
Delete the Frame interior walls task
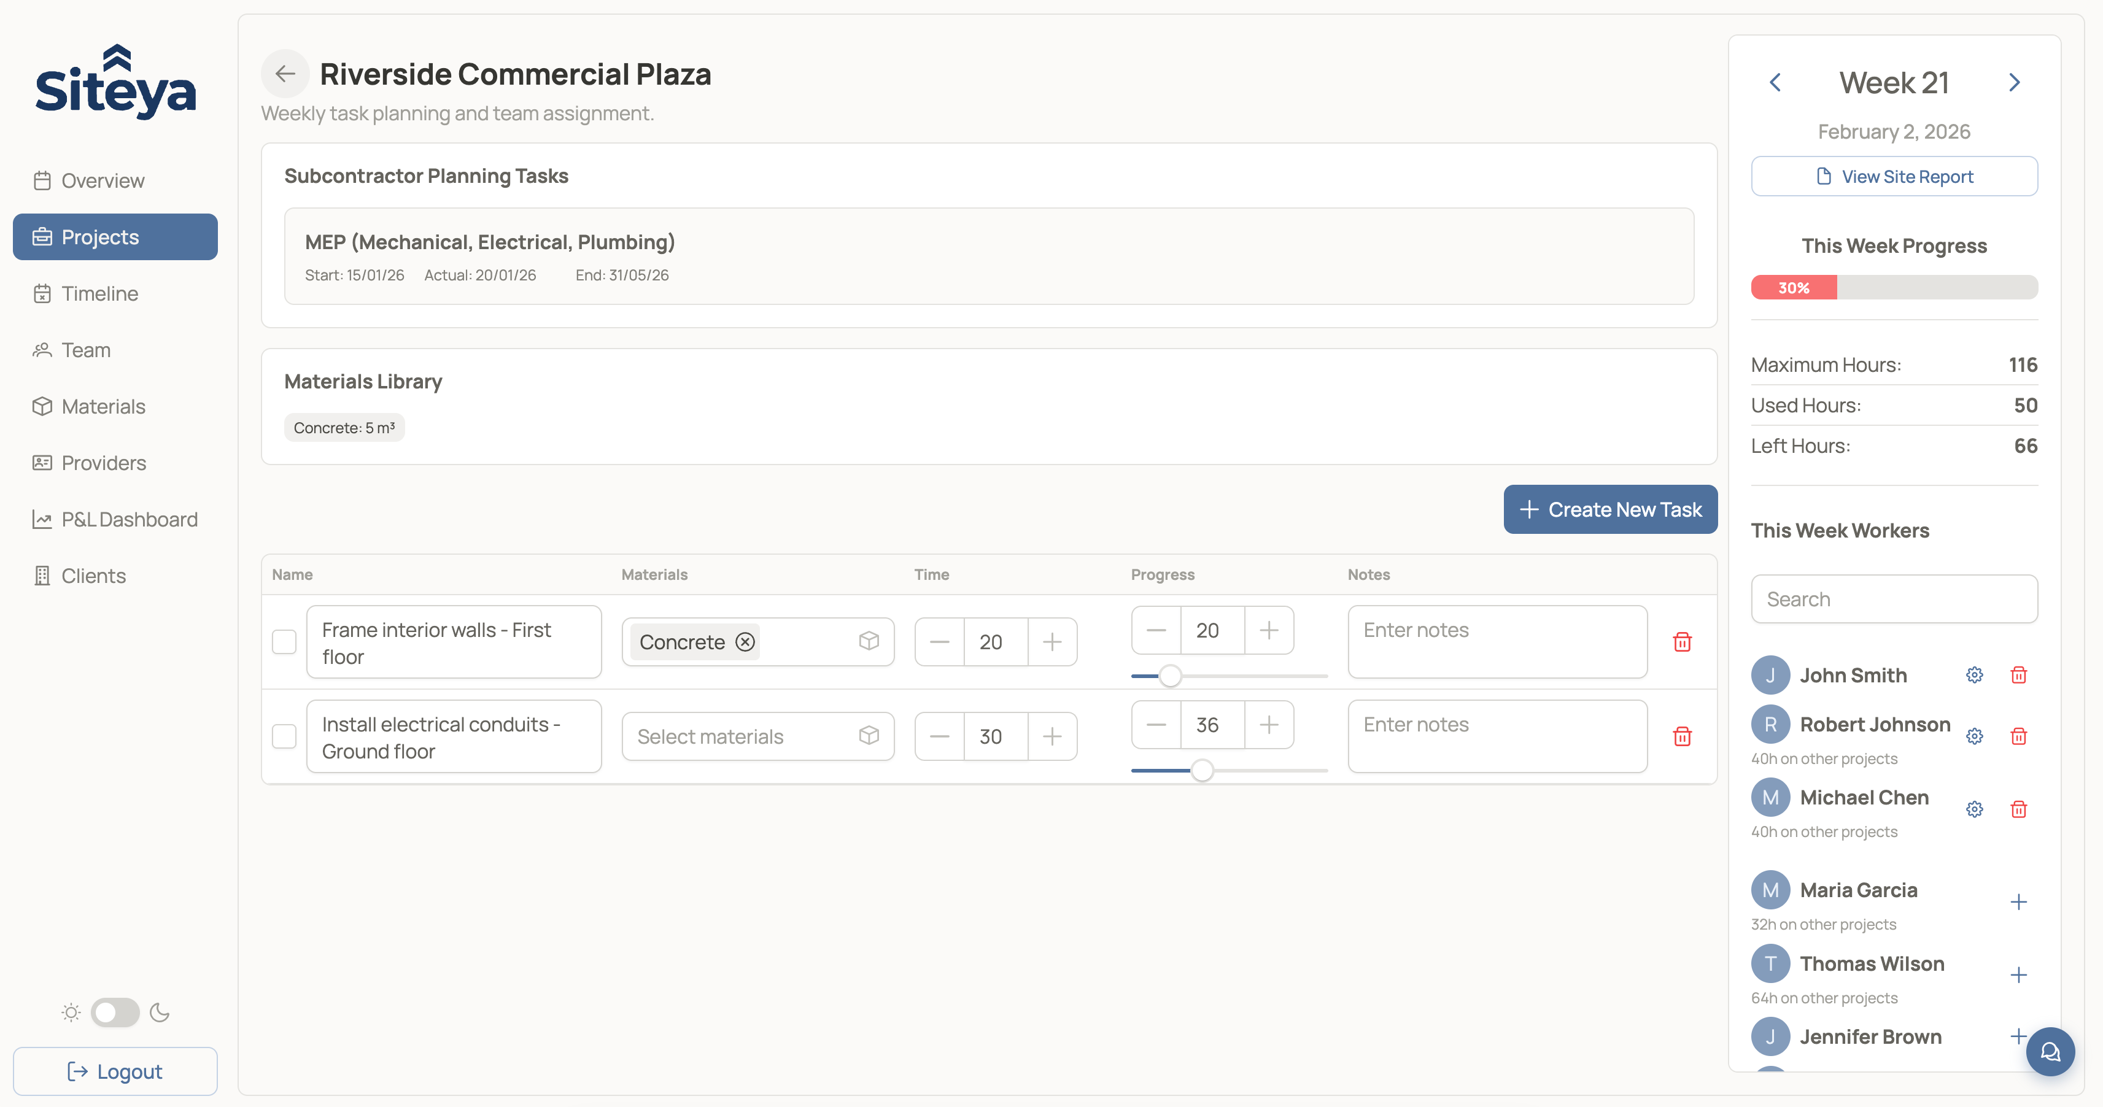[1683, 642]
